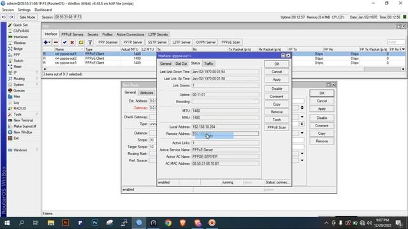Click the Filter funnel icon
The width and height of the screenshot is (408, 229).
click(90, 43)
